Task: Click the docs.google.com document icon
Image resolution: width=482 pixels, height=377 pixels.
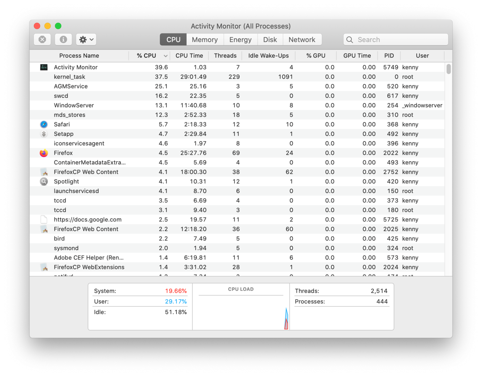Action: pos(44,219)
